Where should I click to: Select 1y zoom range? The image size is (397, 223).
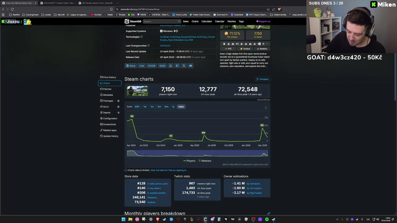173,107
